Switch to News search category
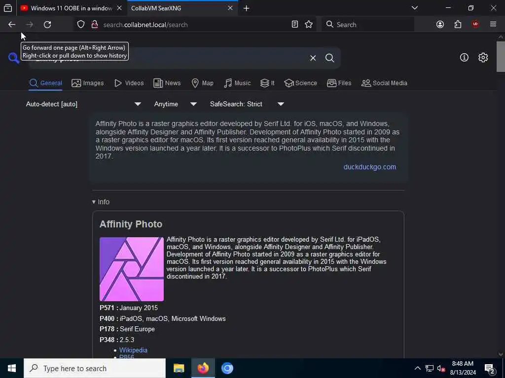The width and height of the screenshot is (505, 378). tap(167, 83)
